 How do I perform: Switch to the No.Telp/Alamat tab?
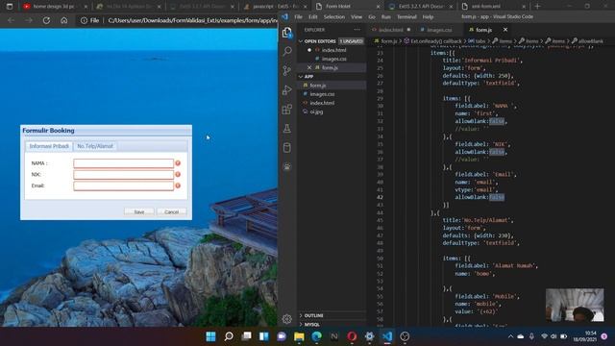(x=95, y=146)
